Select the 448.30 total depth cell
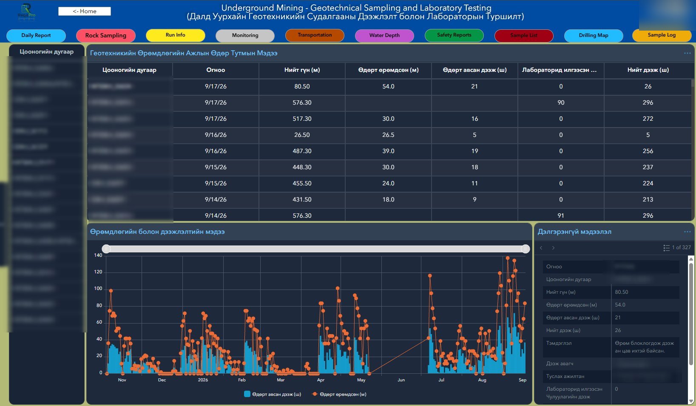The image size is (696, 406). 302,167
